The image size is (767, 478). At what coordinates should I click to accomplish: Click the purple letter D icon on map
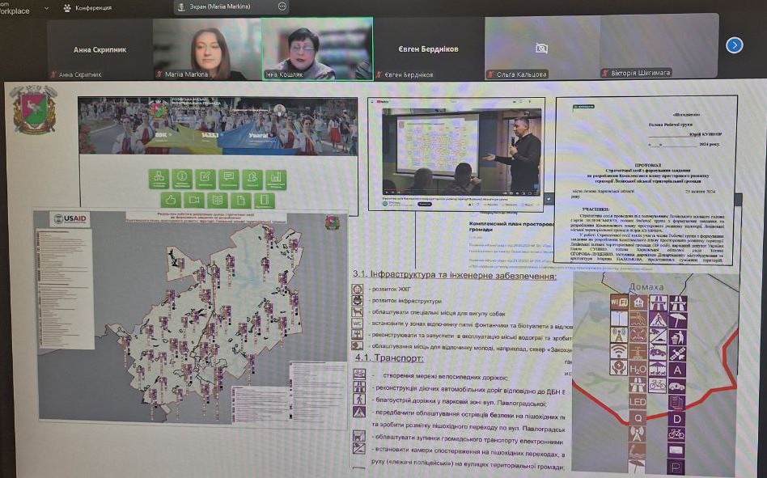[x=676, y=418]
